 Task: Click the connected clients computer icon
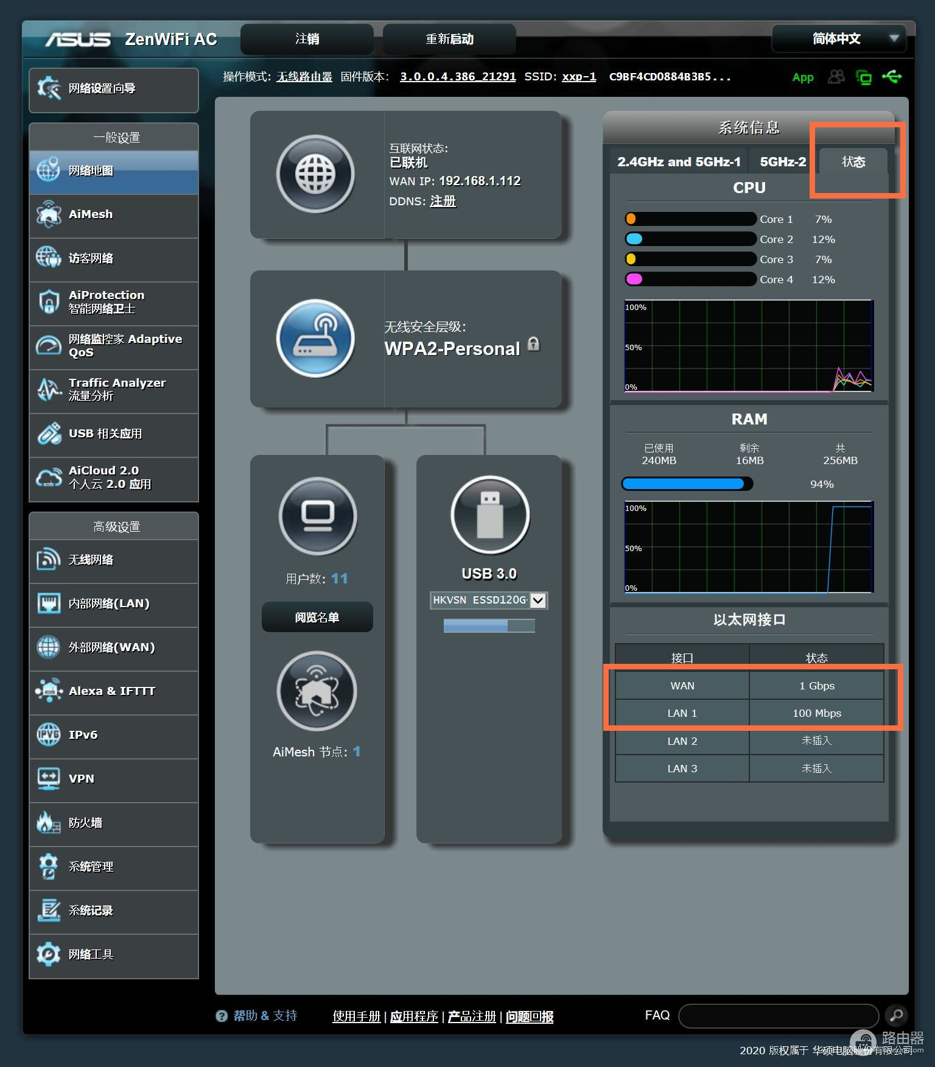[x=317, y=516]
